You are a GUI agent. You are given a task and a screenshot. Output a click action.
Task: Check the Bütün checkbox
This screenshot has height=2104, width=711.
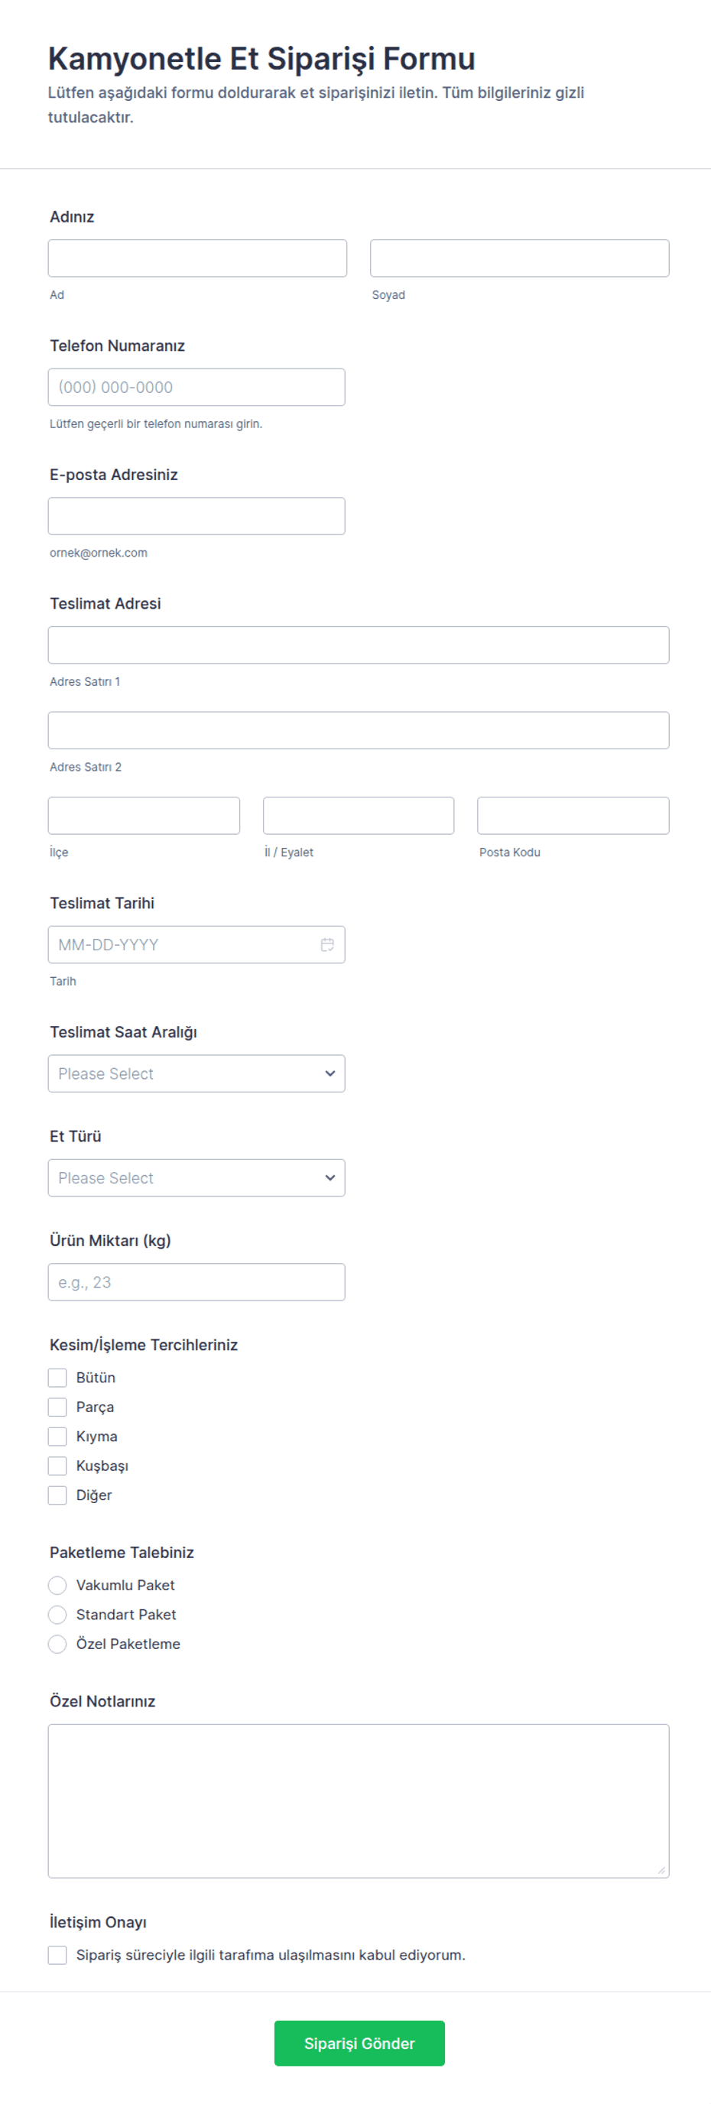point(57,1378)
